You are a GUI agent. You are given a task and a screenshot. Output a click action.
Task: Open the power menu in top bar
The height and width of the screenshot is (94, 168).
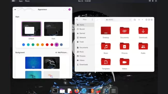(x=156, y=1)
